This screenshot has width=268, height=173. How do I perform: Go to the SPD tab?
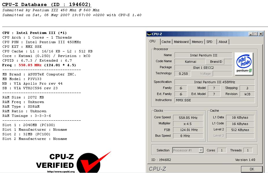coord(209,42)
